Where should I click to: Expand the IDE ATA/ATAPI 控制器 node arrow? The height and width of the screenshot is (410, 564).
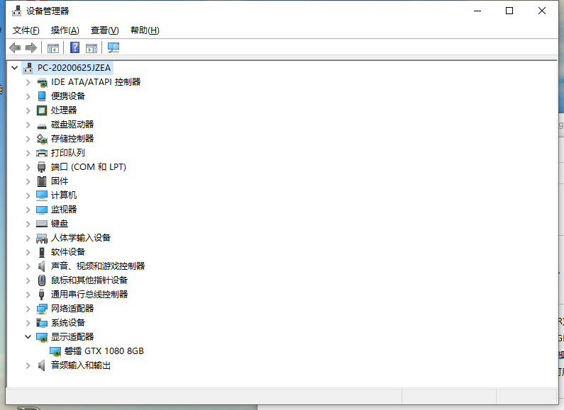28,82
